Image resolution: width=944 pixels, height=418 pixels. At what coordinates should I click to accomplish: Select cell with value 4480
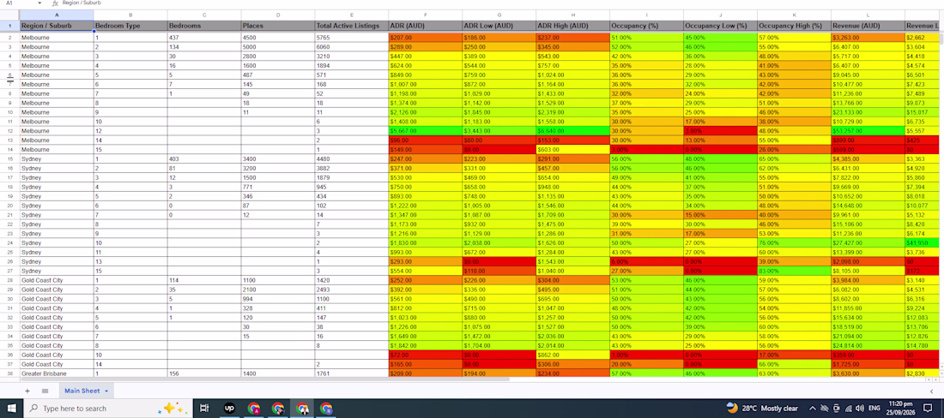[352, 159]
